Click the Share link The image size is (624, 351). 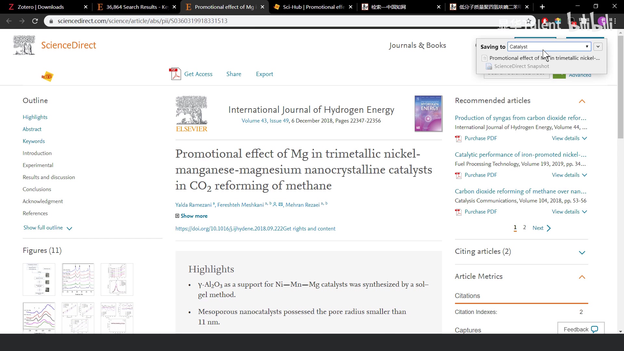point(234,74)
